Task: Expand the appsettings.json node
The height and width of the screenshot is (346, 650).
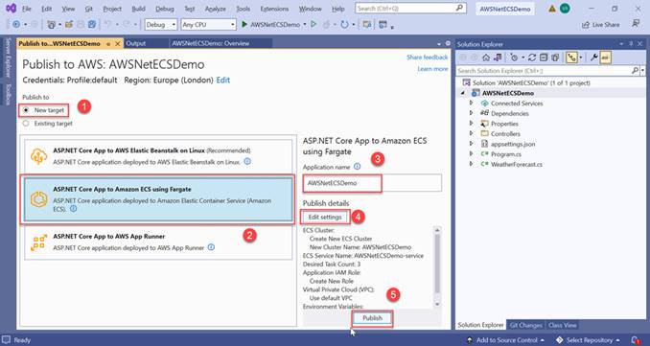Action: point(472,144)
